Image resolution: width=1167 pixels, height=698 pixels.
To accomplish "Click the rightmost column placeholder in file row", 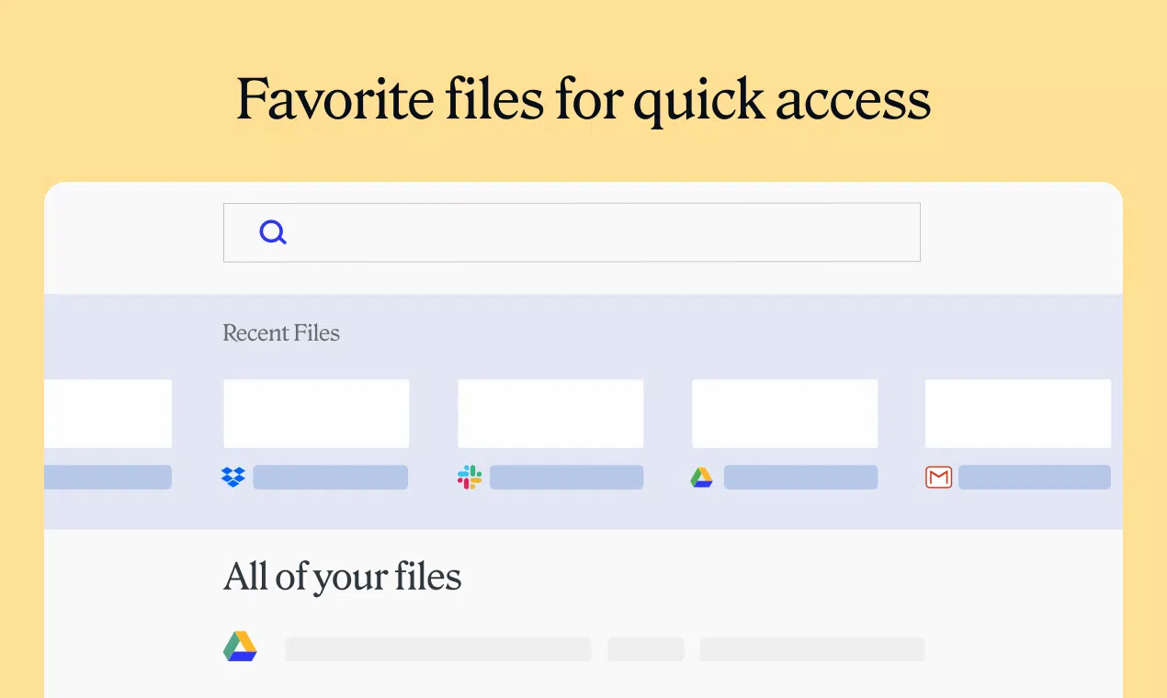I will point(812,649).
